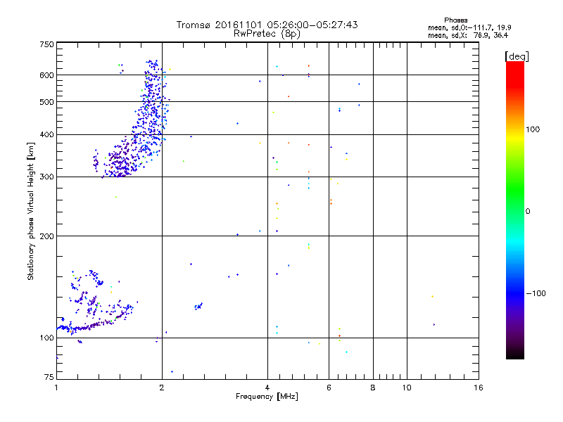The width and height of the screenshot is (563, 422).
Task: Click the y-axis tick label '75'
Action: (49, 377)
